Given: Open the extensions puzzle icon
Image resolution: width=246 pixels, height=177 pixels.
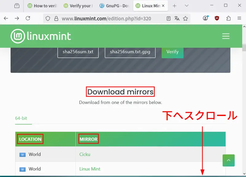Looking at the screenshot, I should coord(228,18).
